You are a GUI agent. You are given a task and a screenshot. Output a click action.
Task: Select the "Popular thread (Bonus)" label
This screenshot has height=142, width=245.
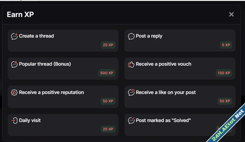pyautogui.click(x=45, y=64)
